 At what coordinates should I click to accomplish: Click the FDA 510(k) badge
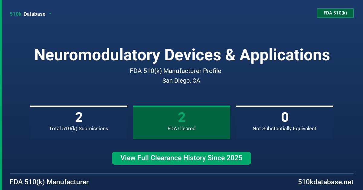point(335,13)
